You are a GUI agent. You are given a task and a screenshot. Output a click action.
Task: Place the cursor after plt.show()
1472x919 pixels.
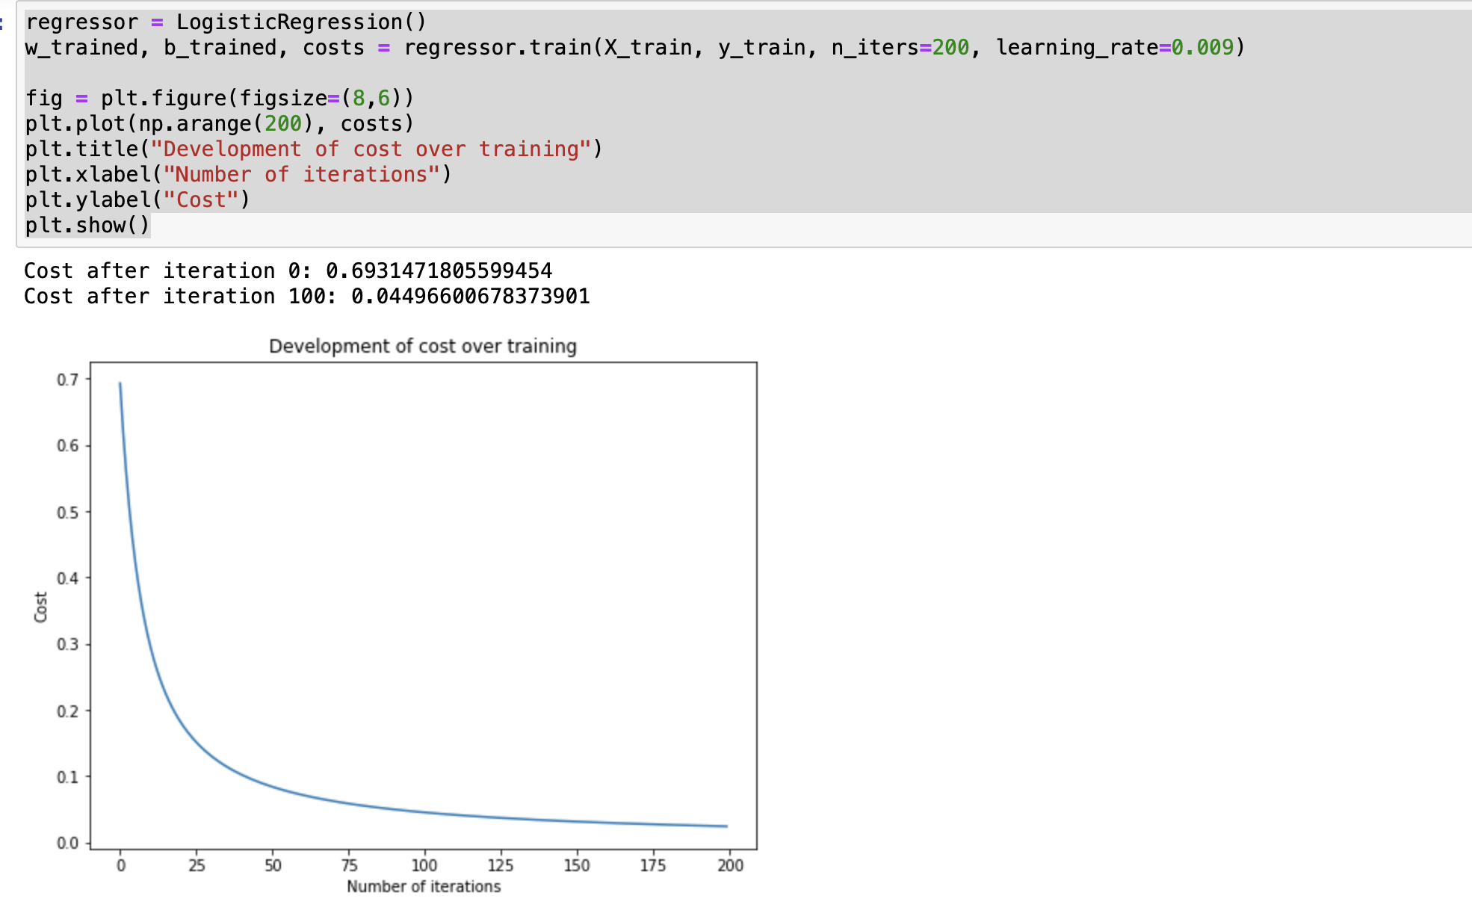coord(150,225)
